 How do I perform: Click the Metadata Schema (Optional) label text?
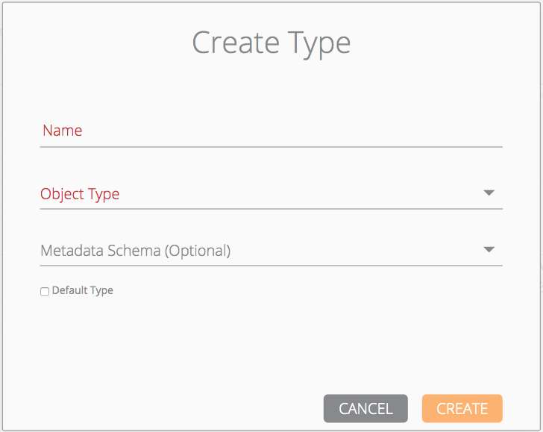[x=136, y=251]
